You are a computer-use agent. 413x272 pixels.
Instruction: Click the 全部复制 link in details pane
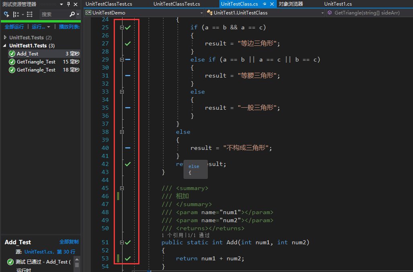69,242
